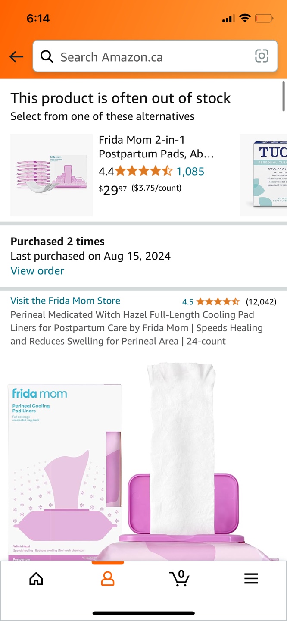
Task: Tap the $29.97 alternative price
Action: tap(112, 189)
